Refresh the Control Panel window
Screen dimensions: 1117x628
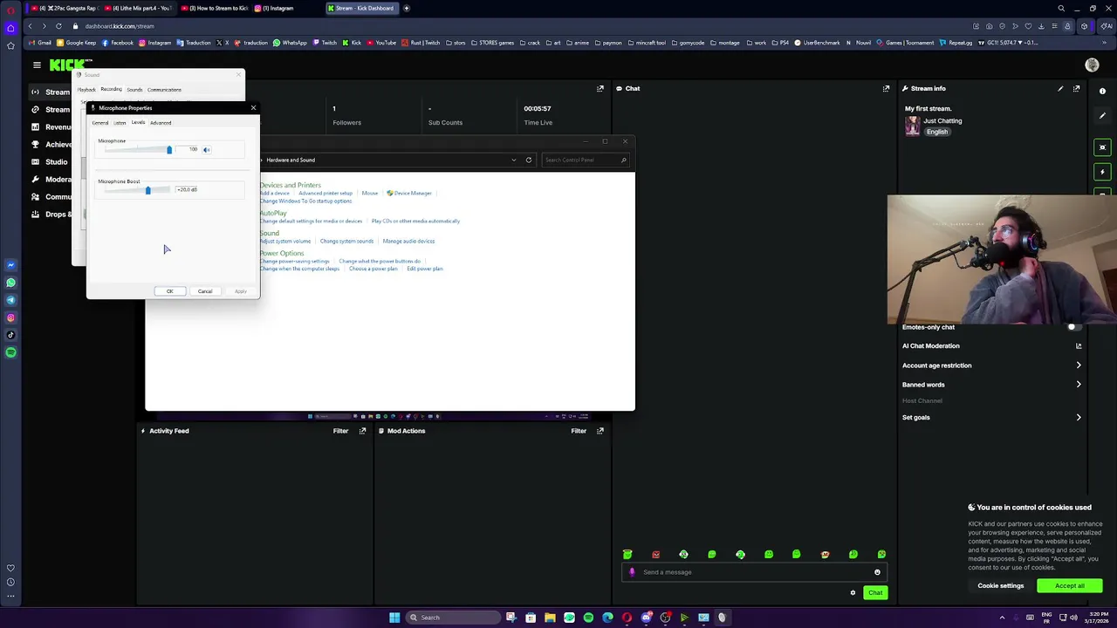tap(528, 160)
